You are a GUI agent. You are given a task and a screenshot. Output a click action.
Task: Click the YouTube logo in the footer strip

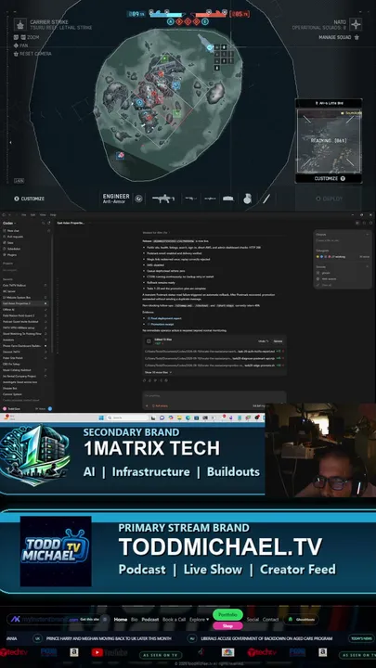click(110, 652)
